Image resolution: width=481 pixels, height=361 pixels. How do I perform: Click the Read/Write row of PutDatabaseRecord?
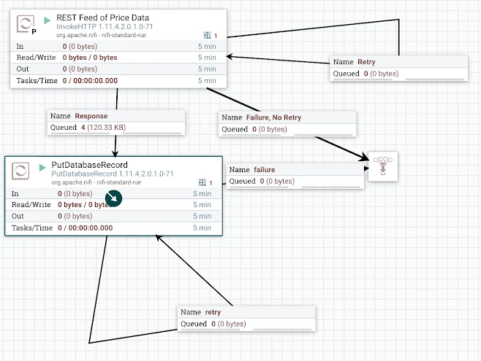click(113, 205)
